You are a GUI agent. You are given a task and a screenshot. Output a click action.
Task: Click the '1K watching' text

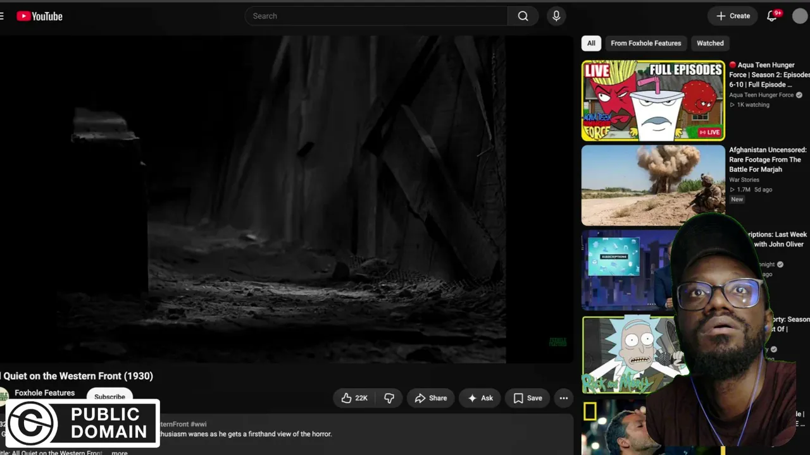pyautogui.click(x=753, y=105)
